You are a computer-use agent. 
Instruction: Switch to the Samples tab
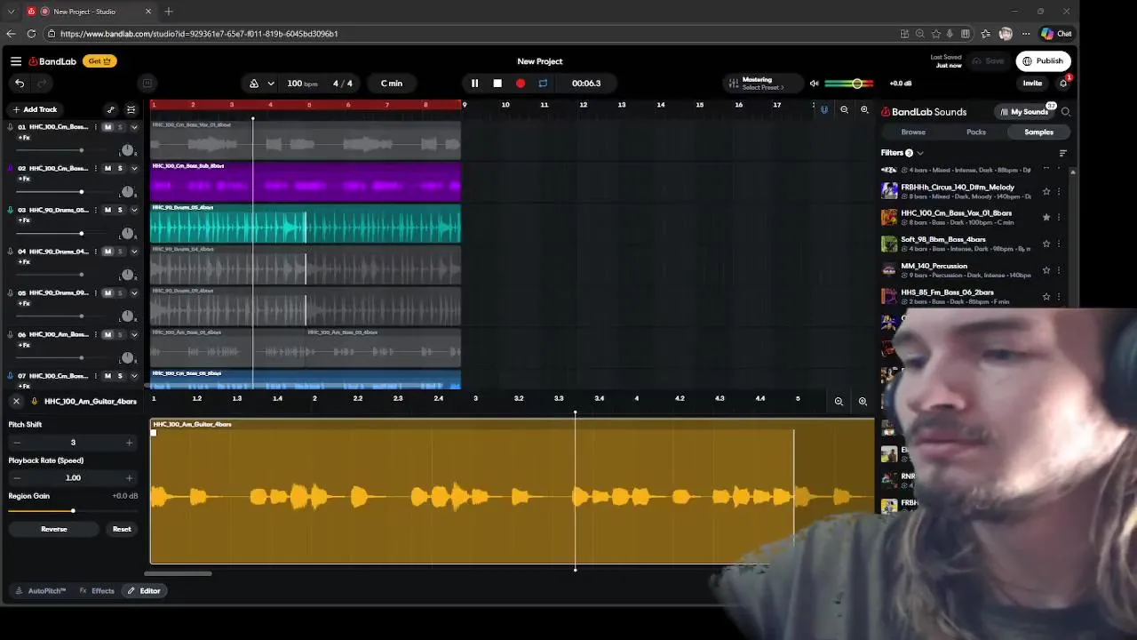click(x=1038, y=132)
